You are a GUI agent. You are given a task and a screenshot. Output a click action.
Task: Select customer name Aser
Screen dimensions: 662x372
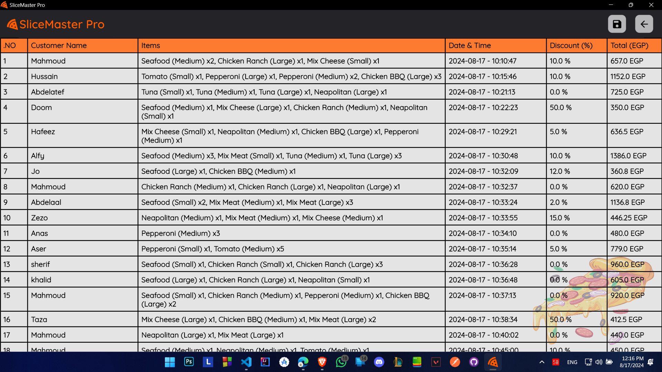[x=38, y=249]
